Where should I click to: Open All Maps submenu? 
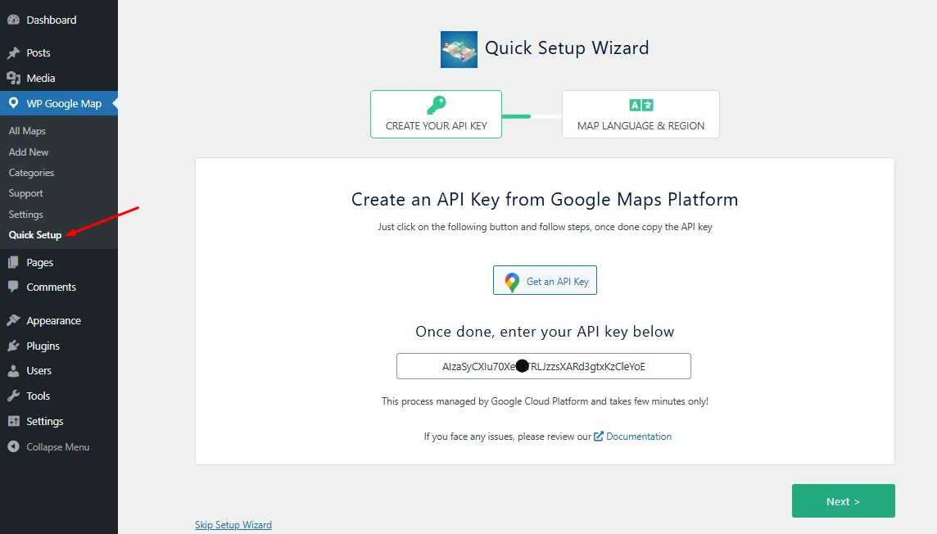coord(27,131)
